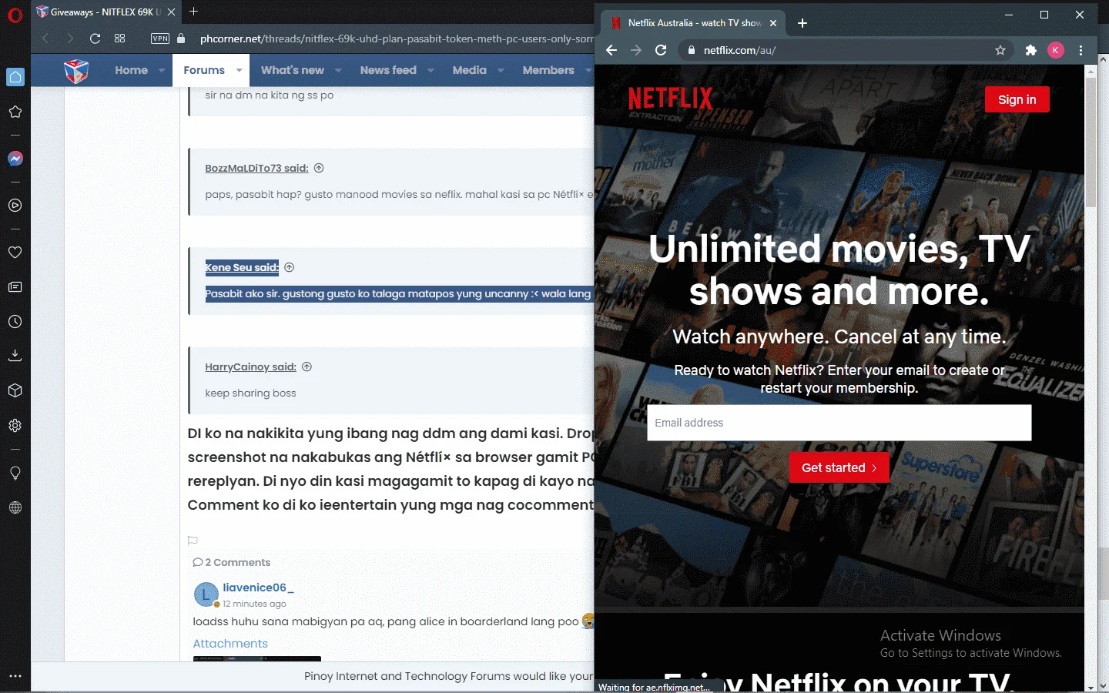Viewport: 1109px width, 693px height.
Task: Click the Email address field
Action: (839, 423)
